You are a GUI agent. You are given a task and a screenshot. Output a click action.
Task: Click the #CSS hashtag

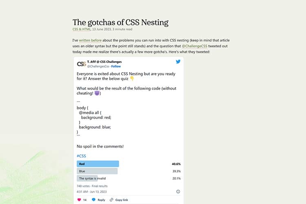tap(81, 156)
